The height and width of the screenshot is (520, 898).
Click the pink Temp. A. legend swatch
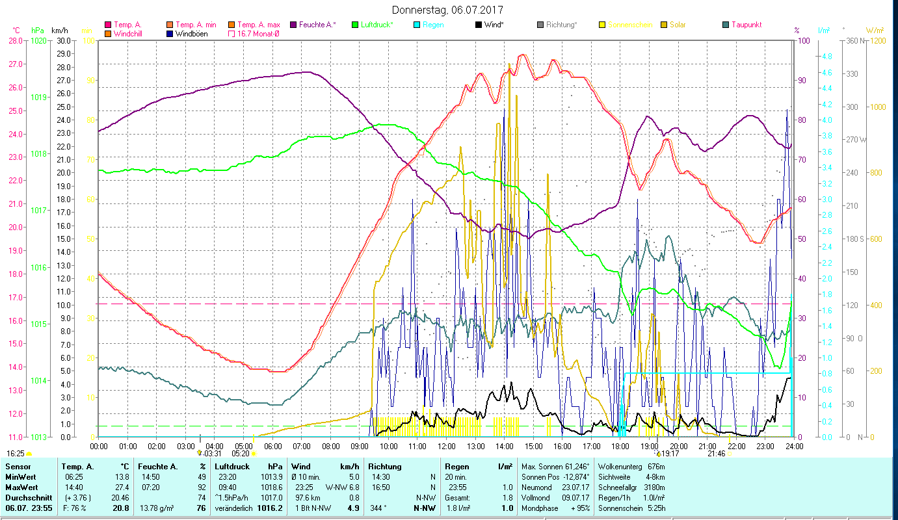pos(109,25)
